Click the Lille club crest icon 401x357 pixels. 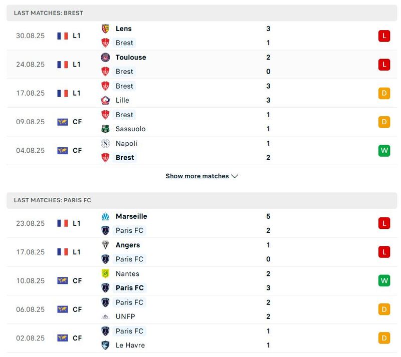(x=105, y=100)
